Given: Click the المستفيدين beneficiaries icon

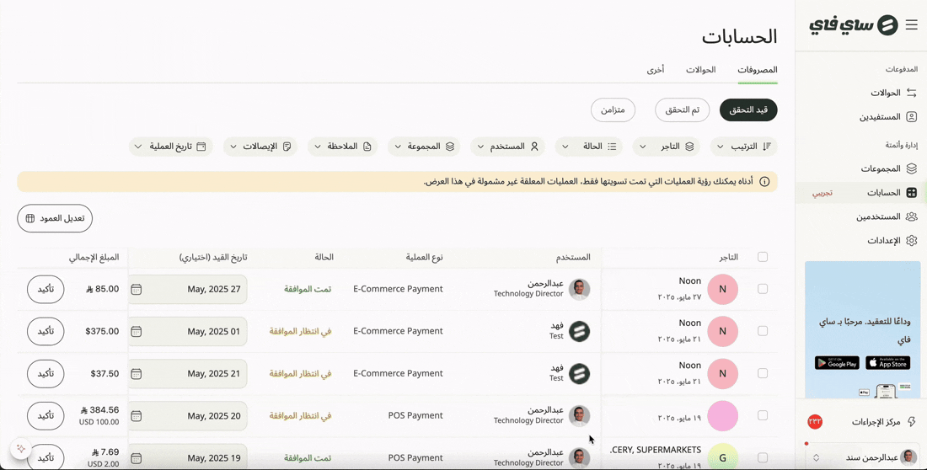Looking at the screenshot, I should [x=911, y=117].
